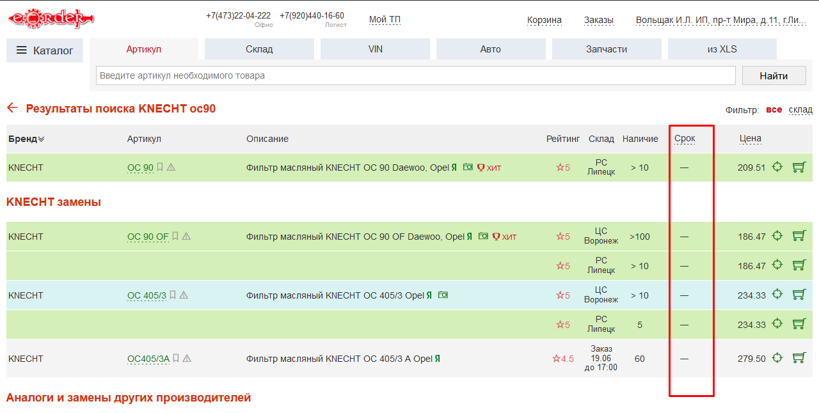Click the Срок column header
Viewport: 819px width, 413px height.
pyautogui.click(x=685, y=138)
